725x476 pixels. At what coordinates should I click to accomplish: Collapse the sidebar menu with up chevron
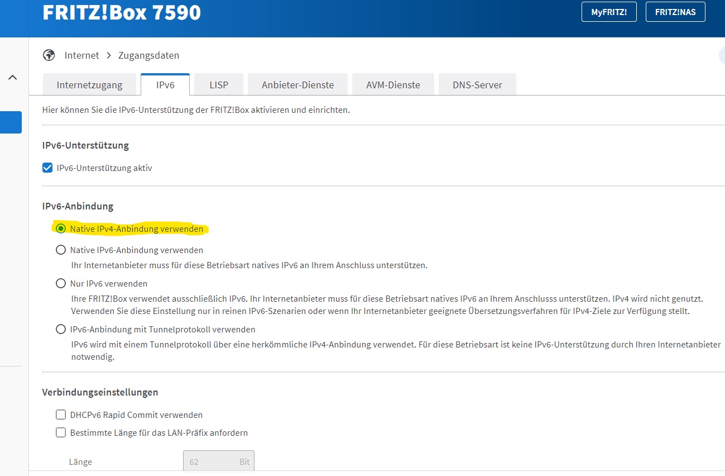[x=12, y=78]
